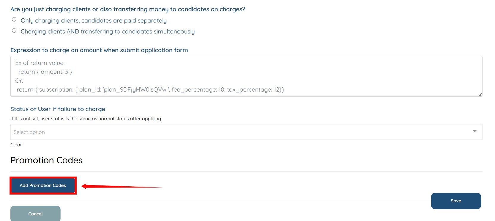Click the Add Promotion Codes button
Viewport: 495px width, 221px height.
click(x=43, y=185)
